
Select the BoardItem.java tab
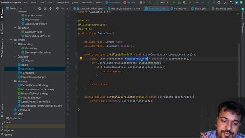157,8
